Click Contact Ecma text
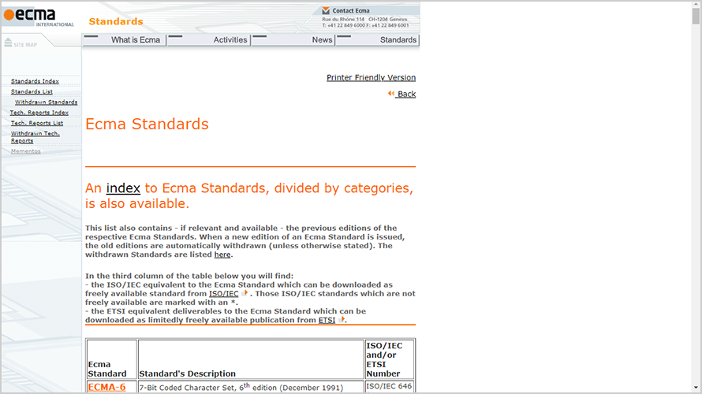The width and height of the screenshot is (702, 394). pyautogui.click(x=350, y=10)
